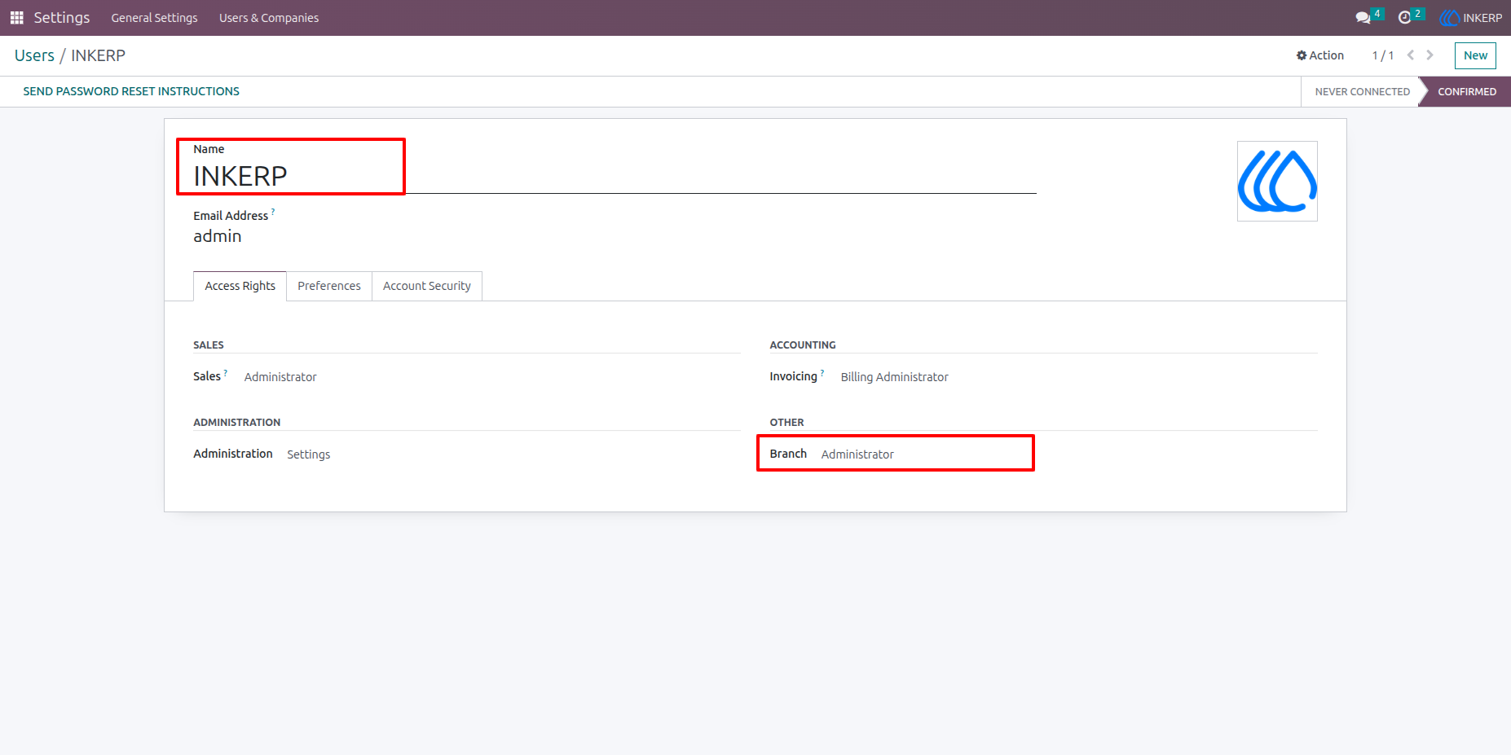Click Settings app title
This screenshot has height=755, width=1511.
tap(62, 18)
